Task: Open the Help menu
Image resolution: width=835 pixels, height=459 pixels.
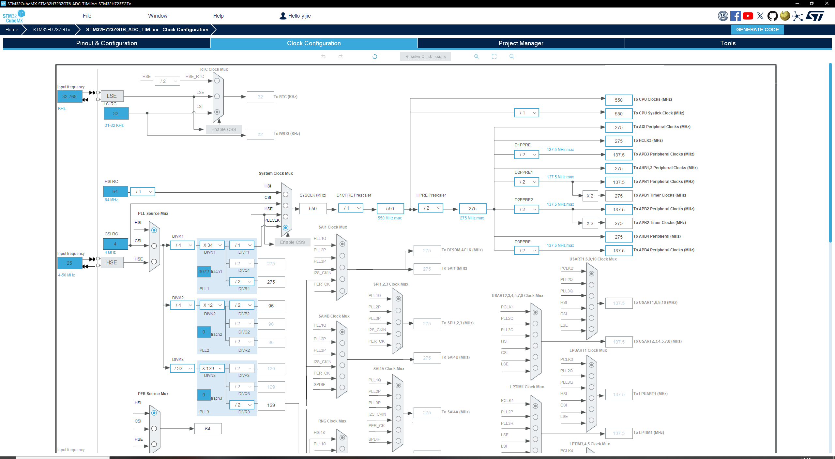Action: point(218,16)
